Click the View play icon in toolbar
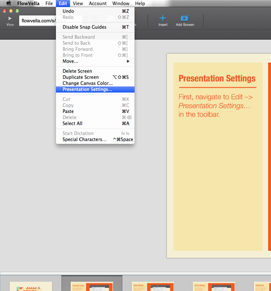 [10, 19]
